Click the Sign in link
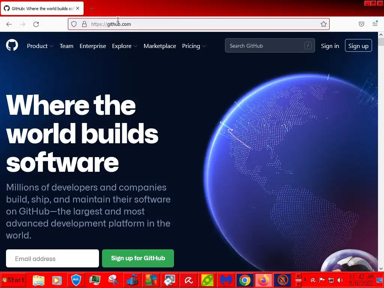 [x=330, y=46]
